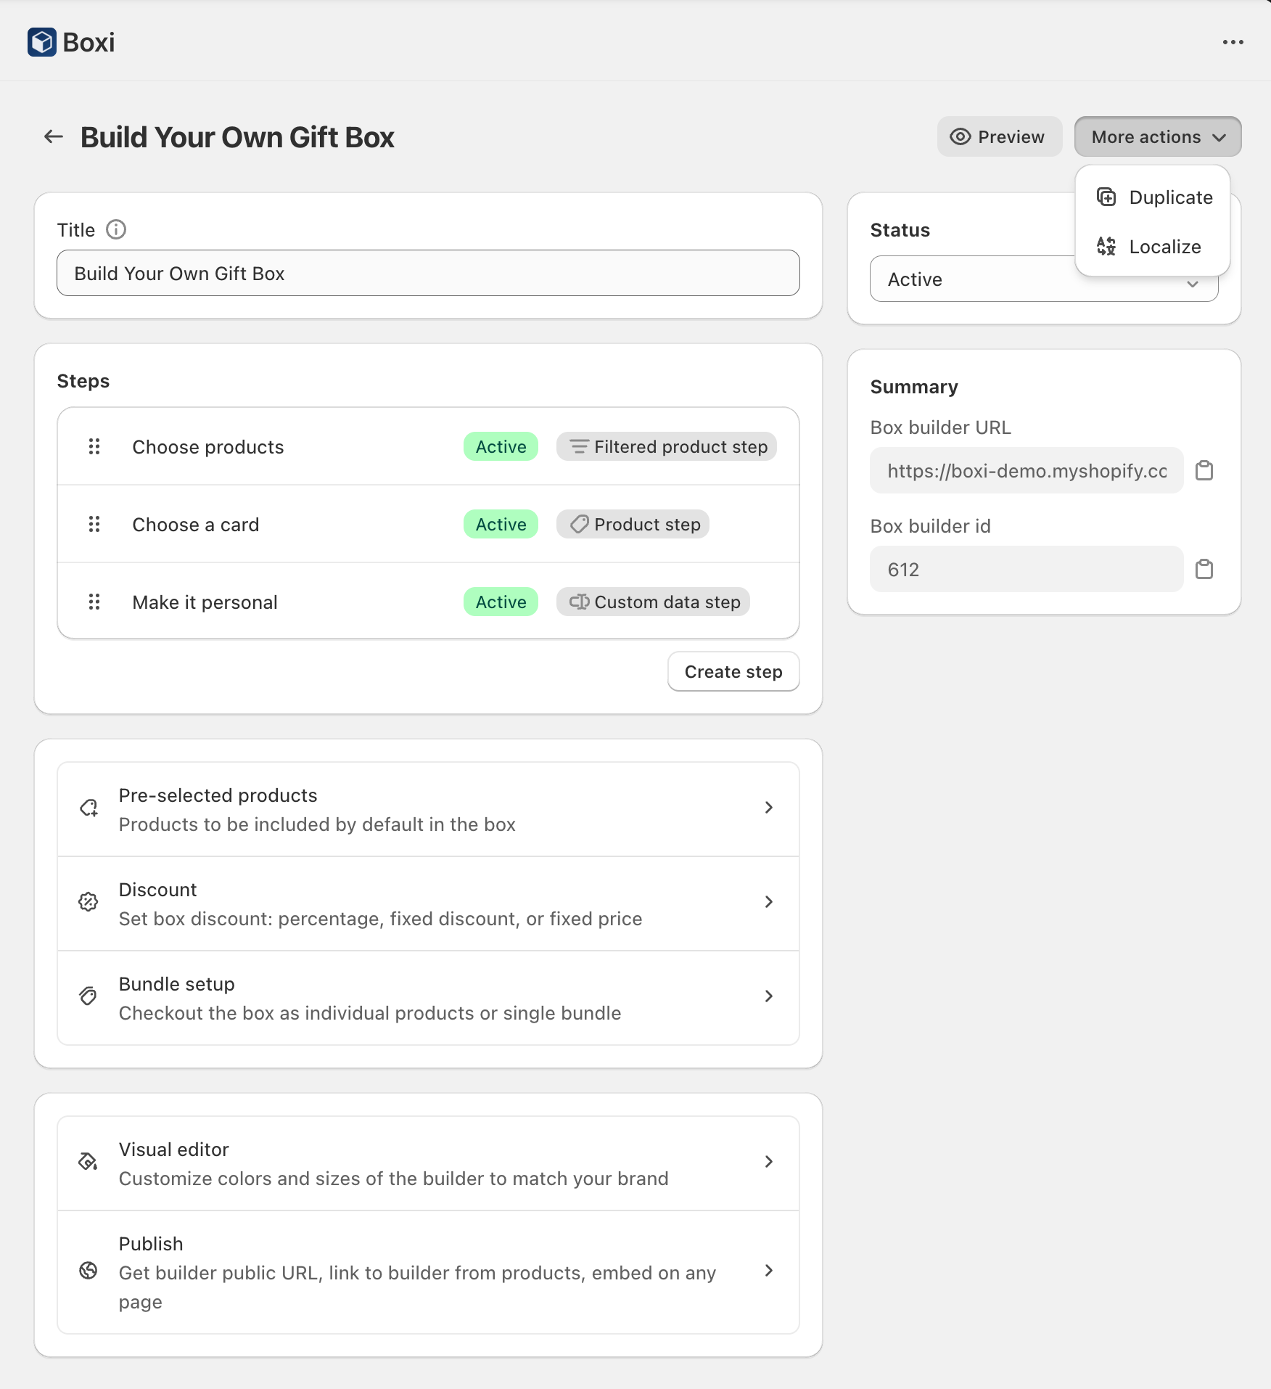This screenshot has height=1389, width=1271.
Task: Click the Boxi logo icon
Action: pyautogui.click(x=42, y=42)
